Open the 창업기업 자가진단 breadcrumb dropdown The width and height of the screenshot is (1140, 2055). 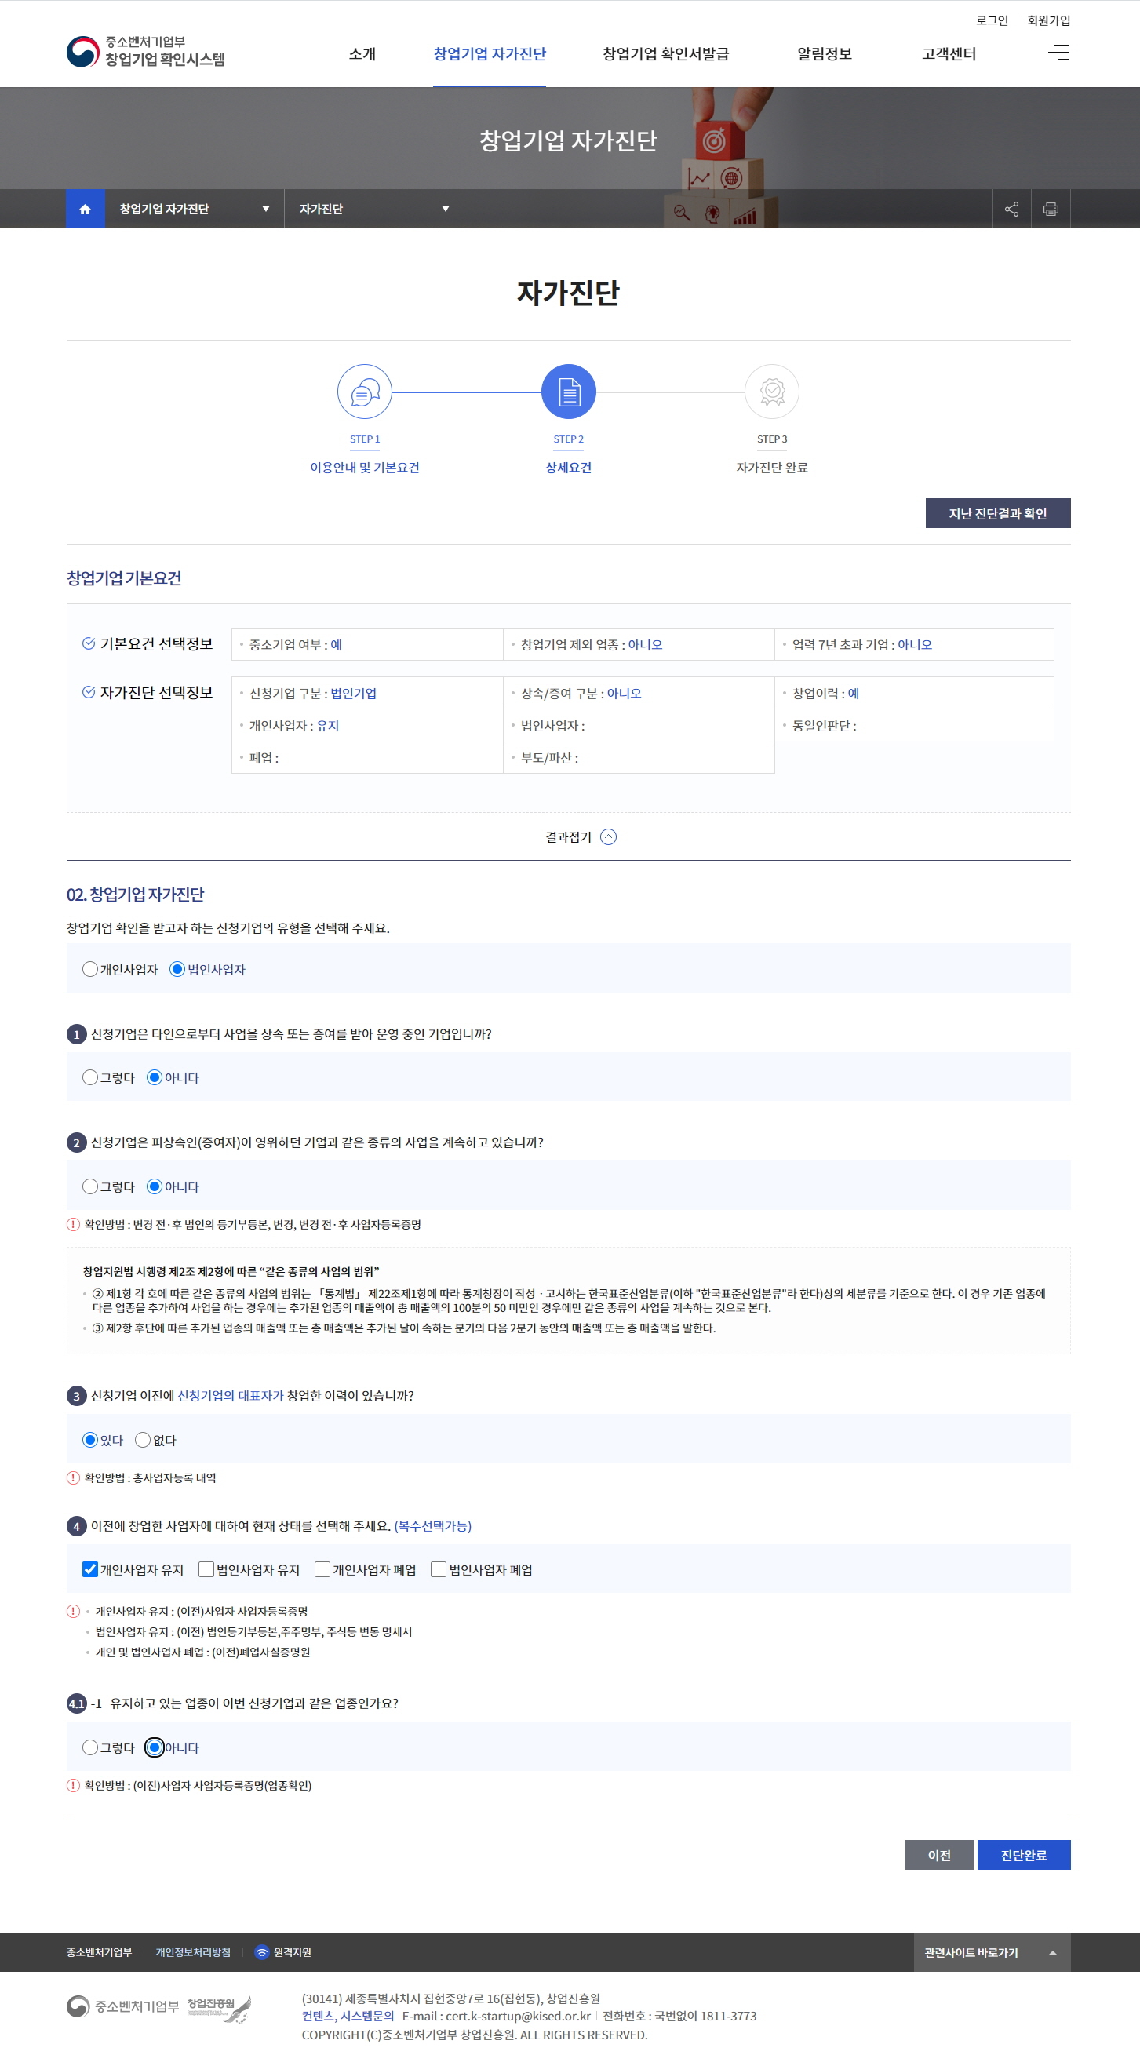(x=195, y=209)
